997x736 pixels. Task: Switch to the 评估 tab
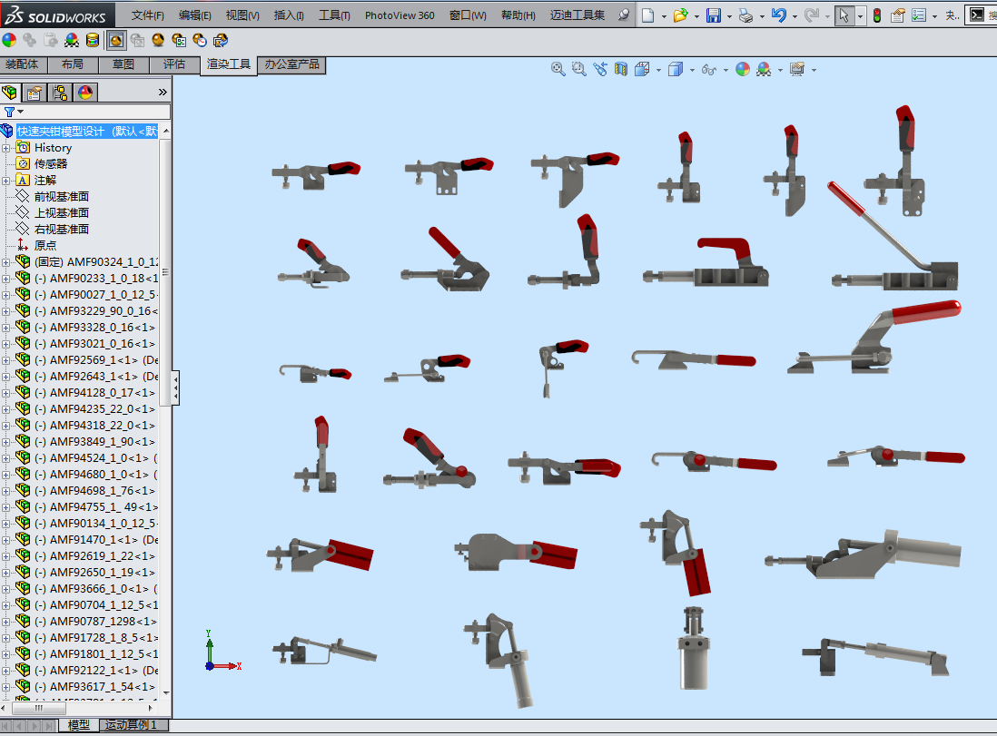point(174,64)
